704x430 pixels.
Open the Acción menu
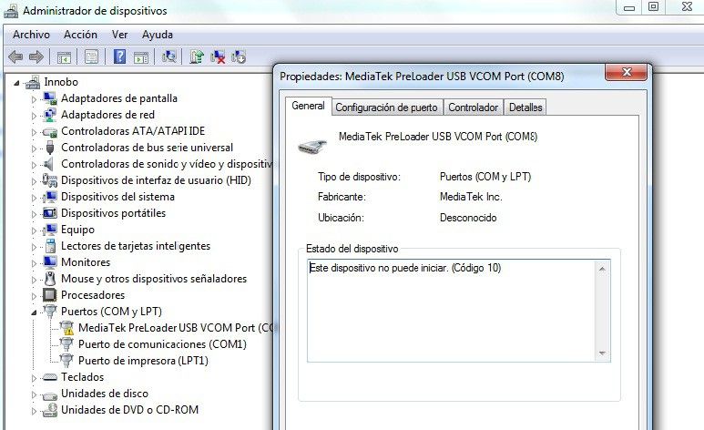coord(80,35)
